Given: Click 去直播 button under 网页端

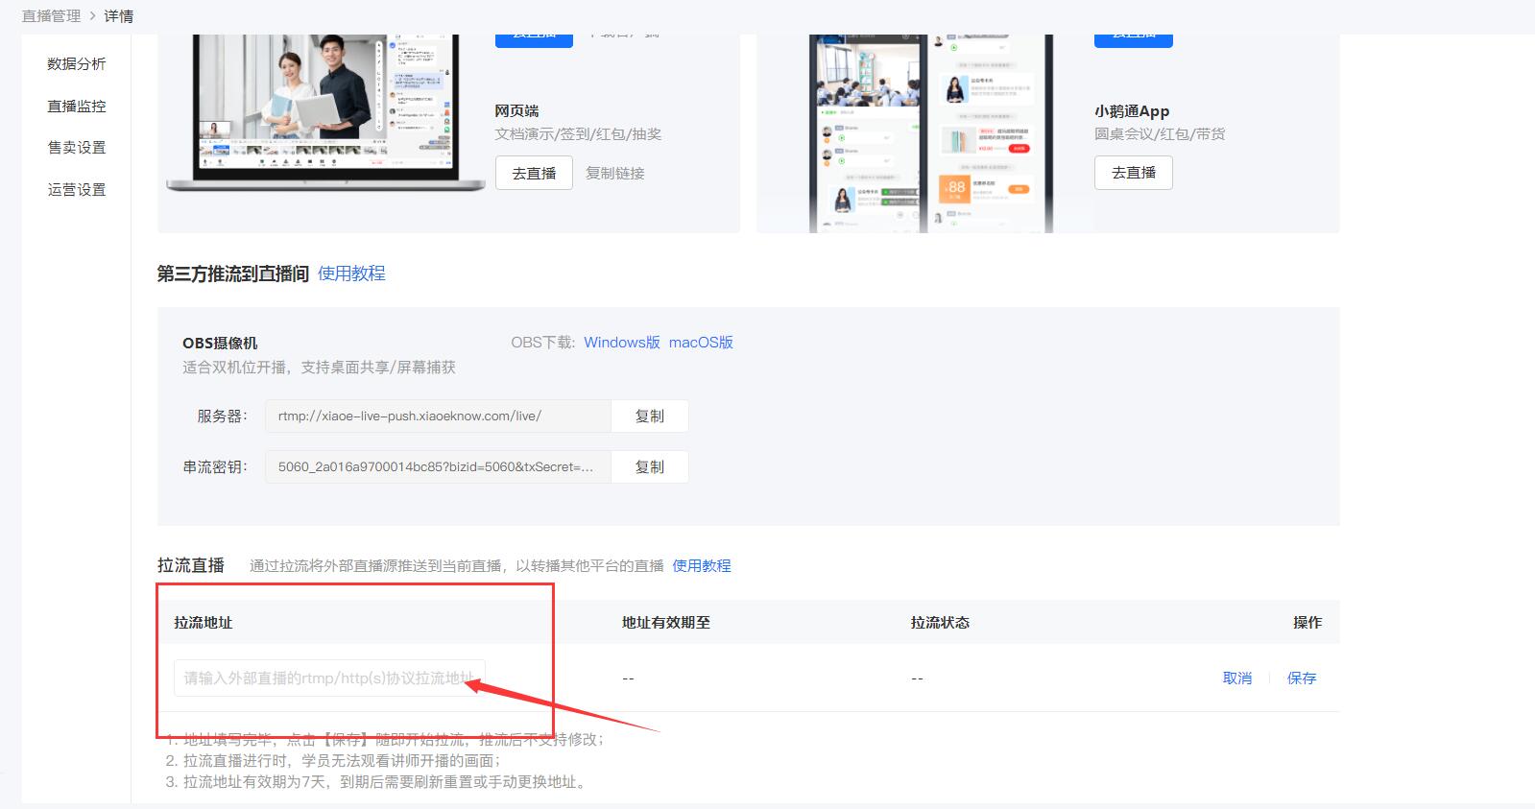Looking at the screenshot, I should [x=534, y=174].
